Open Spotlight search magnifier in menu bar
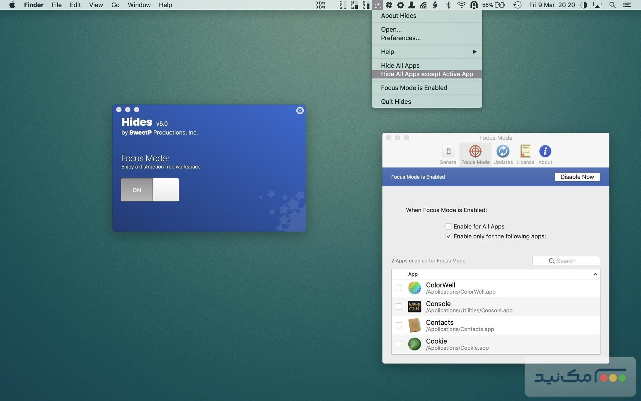 point(612,5)
